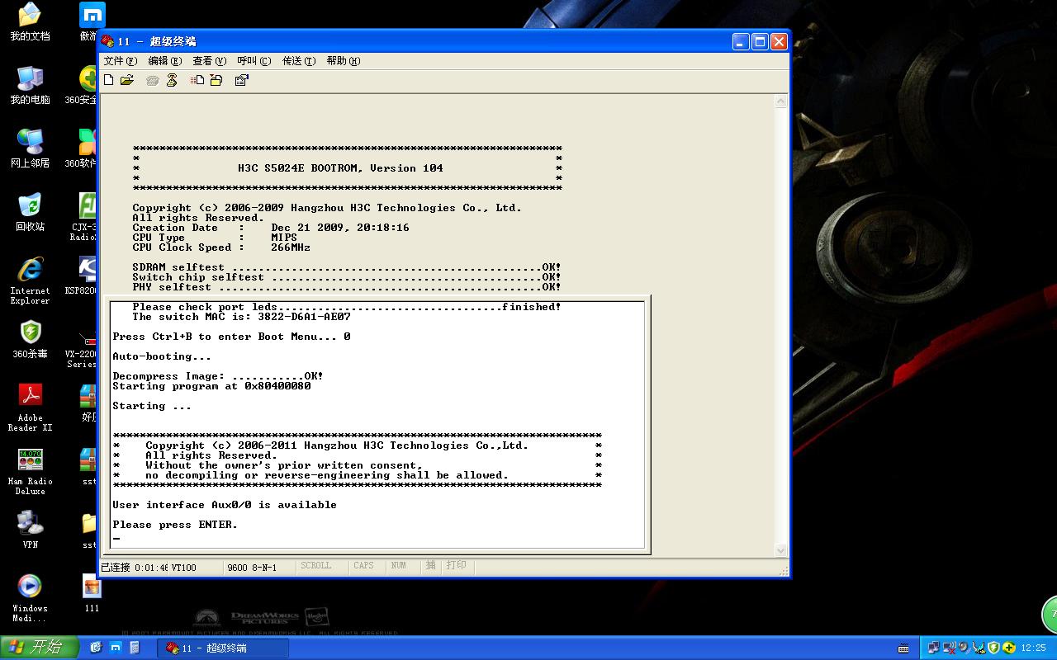1057x660 pixels.
Task: Click the Open folder toolbar icon
Action: coord(127,80)
